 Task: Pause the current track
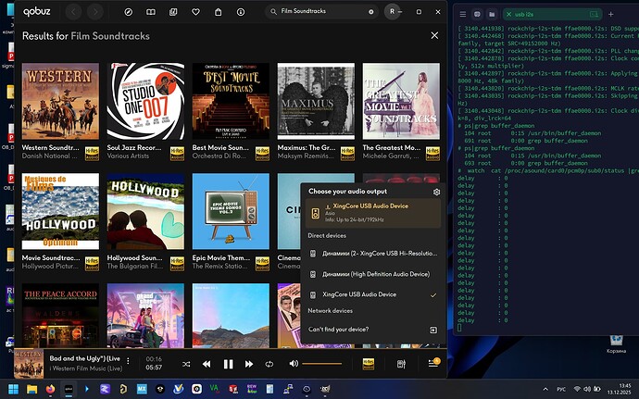click(x=228, y=364)
